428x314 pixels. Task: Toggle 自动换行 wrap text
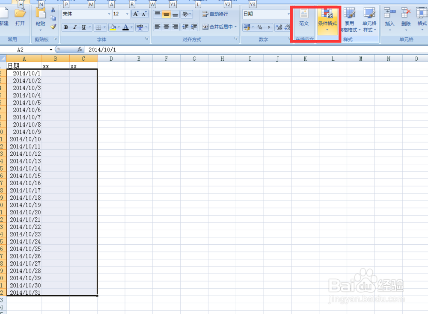(x=215, y=14)
